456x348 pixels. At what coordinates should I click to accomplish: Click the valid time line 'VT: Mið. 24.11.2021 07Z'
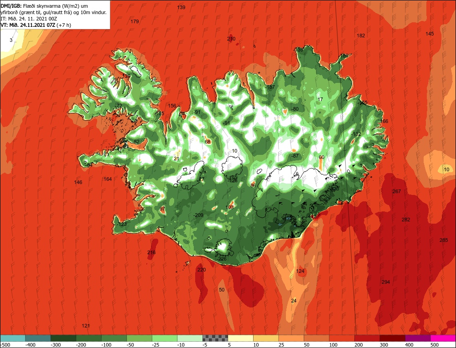point(28,25)
